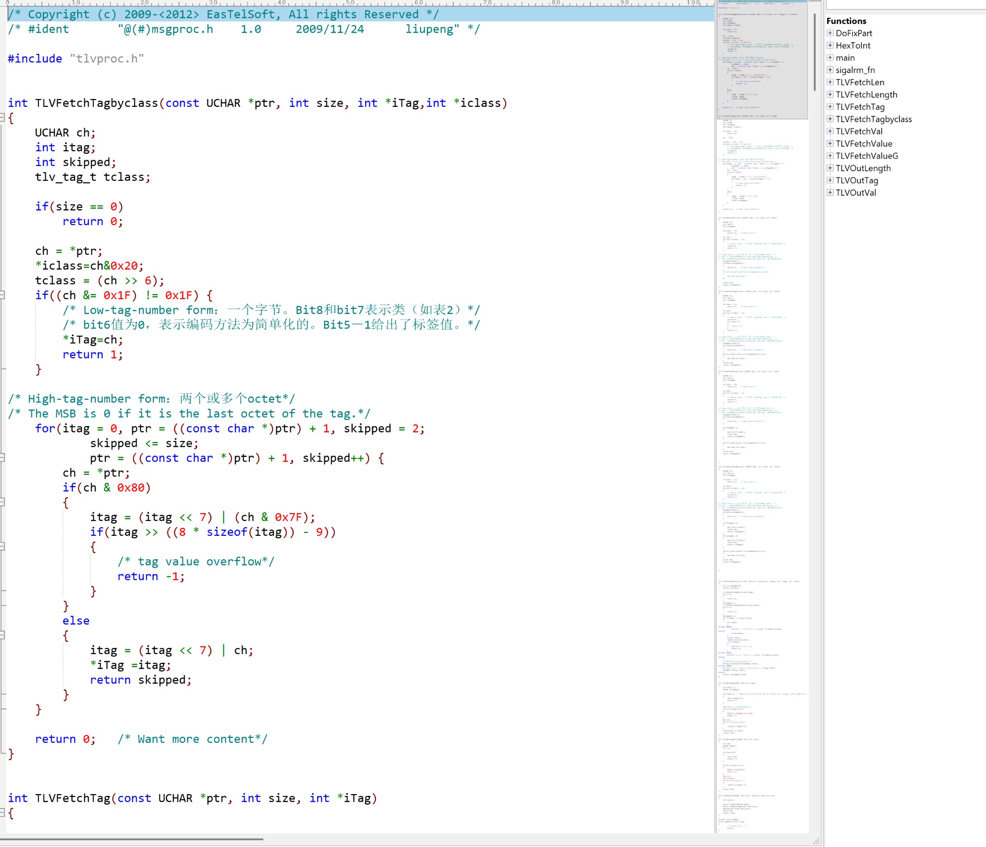Select the TLVOutTag icon in Functions panel
The width and height of the screenshot is (986, 847).
[x=831, y=180]
